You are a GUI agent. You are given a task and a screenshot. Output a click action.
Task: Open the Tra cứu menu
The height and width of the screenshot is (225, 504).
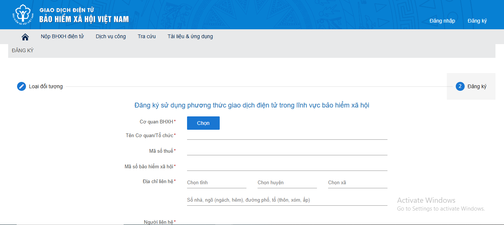147,36
